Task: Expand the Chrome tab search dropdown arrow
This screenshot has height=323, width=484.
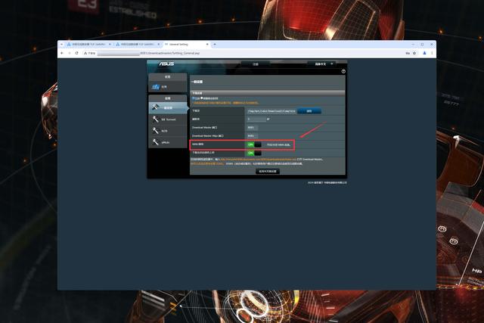Action: tap(62, 45)
